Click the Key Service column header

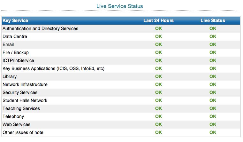(15, 20)
